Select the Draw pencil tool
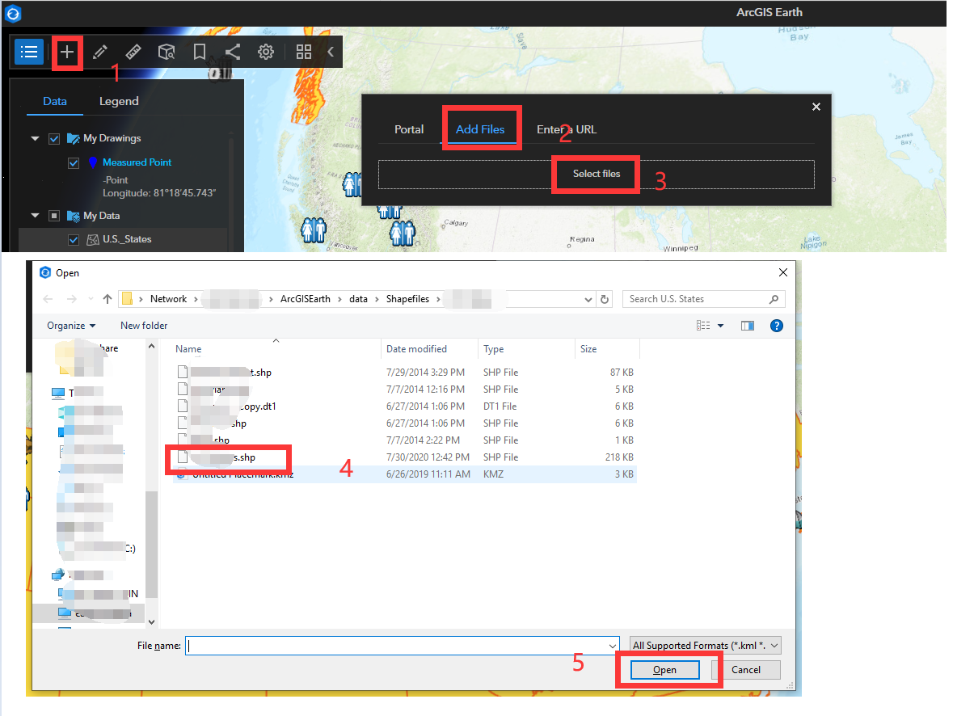 100,53
